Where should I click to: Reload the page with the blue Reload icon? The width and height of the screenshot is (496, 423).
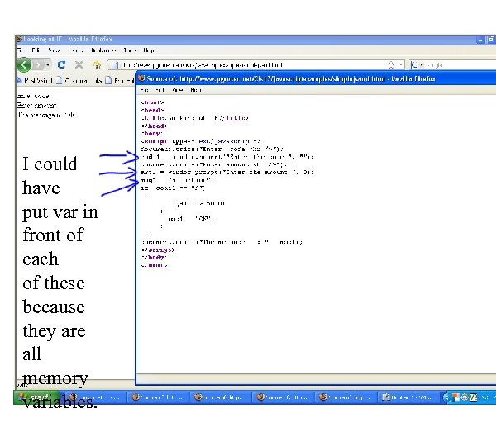click(61, 64)
